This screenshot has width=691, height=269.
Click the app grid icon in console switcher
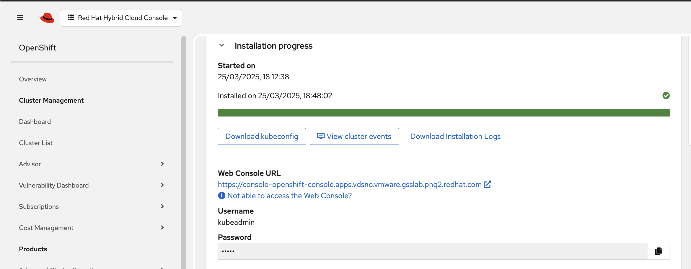click(x=71, y=18)
